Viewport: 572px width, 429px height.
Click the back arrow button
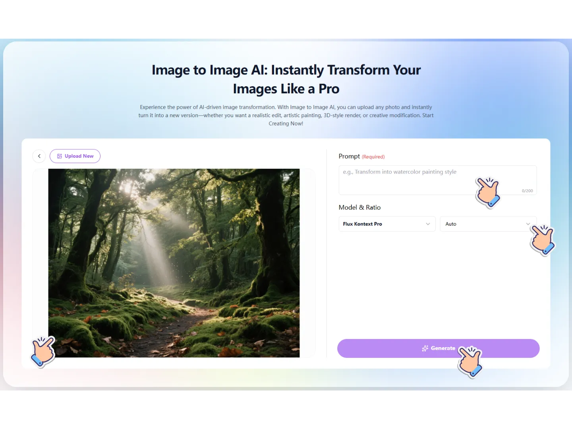coord(39,156)
